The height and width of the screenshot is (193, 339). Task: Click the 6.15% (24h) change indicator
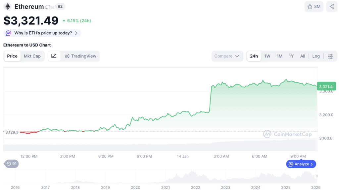pyautogui.click(x=77, y=21)
